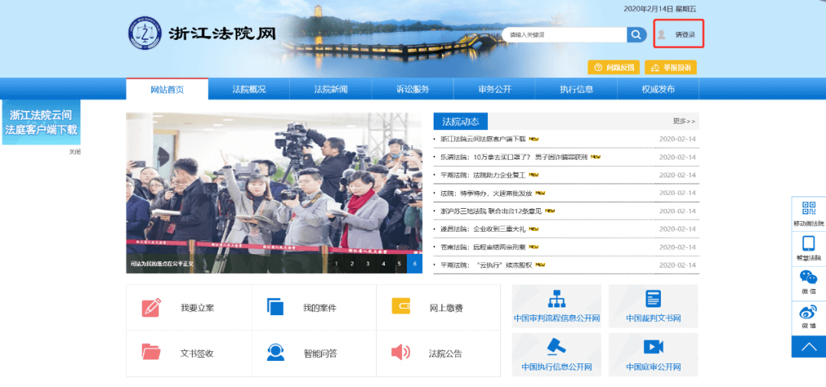Open news 浙沪苏三地法院联合出台12条意见
This screenshot has height=387, width=826.
(491, 210)
